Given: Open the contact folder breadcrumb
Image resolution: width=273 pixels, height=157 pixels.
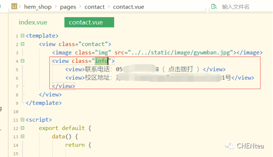Looking at the screenshot, I should [95, 7].
